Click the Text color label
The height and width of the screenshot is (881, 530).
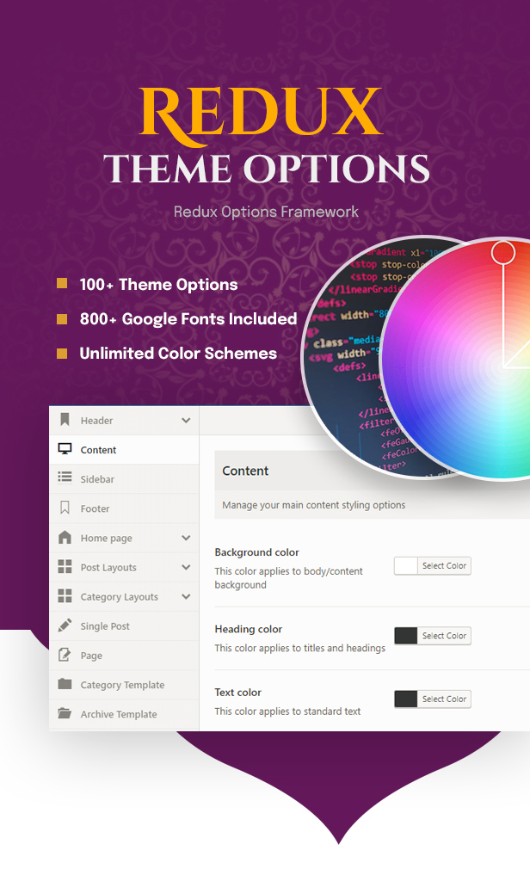pyautogui.click(x=237, y=693)
